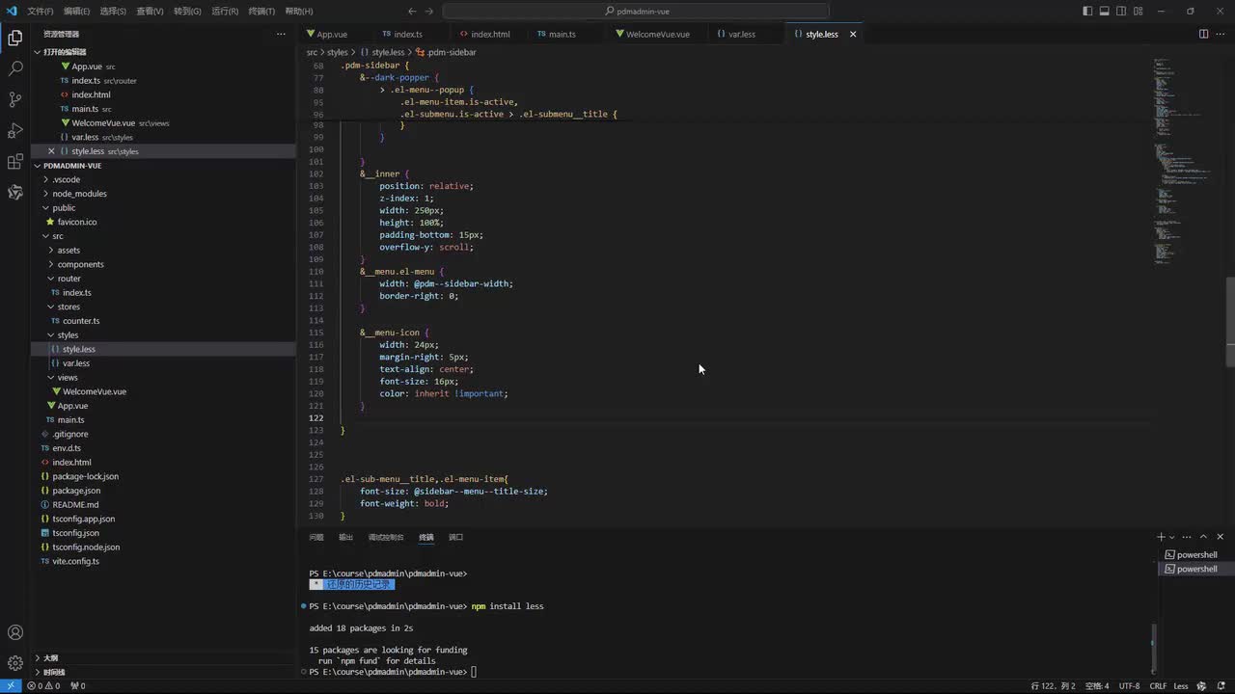The image size is (1235, 694).
Task: Open Manage settings gear icon
Action: (x=15, y=663)
